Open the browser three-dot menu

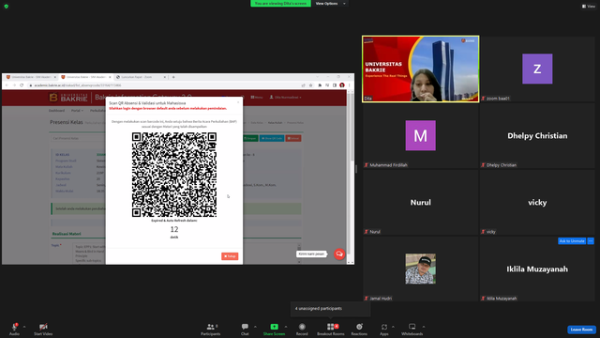(x=349, y=85)
